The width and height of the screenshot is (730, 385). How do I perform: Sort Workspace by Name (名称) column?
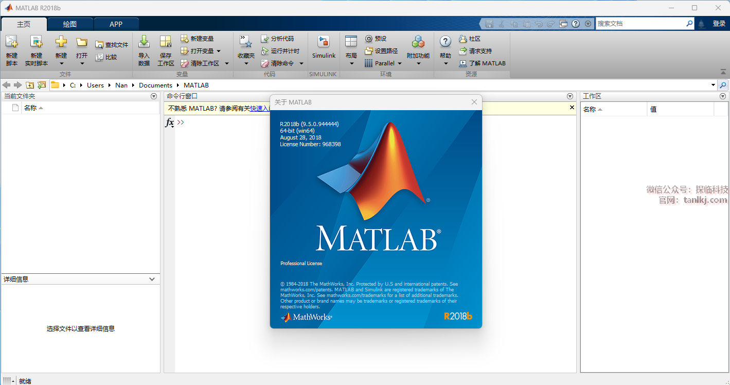pyautogui.click(x=614, y=109)
